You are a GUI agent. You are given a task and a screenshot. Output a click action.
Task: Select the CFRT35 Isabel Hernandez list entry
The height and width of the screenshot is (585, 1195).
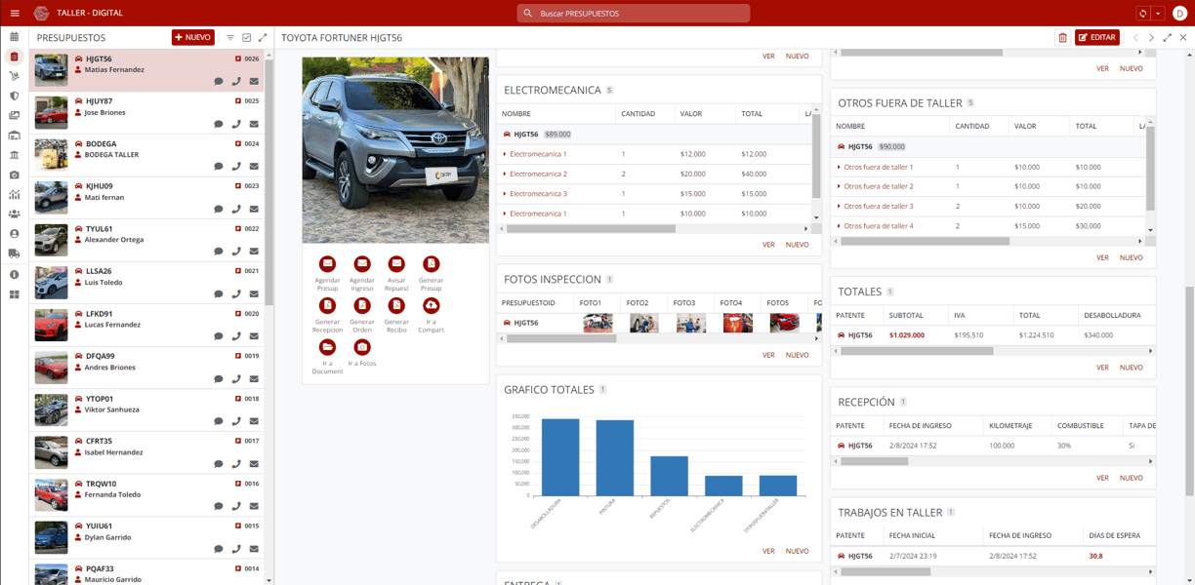[147, 452]
